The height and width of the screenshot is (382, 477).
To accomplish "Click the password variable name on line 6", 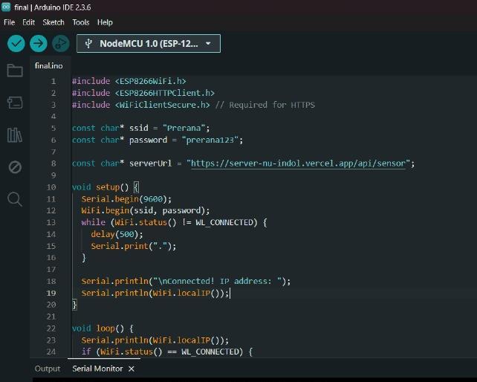I will (x=148, y=140).
